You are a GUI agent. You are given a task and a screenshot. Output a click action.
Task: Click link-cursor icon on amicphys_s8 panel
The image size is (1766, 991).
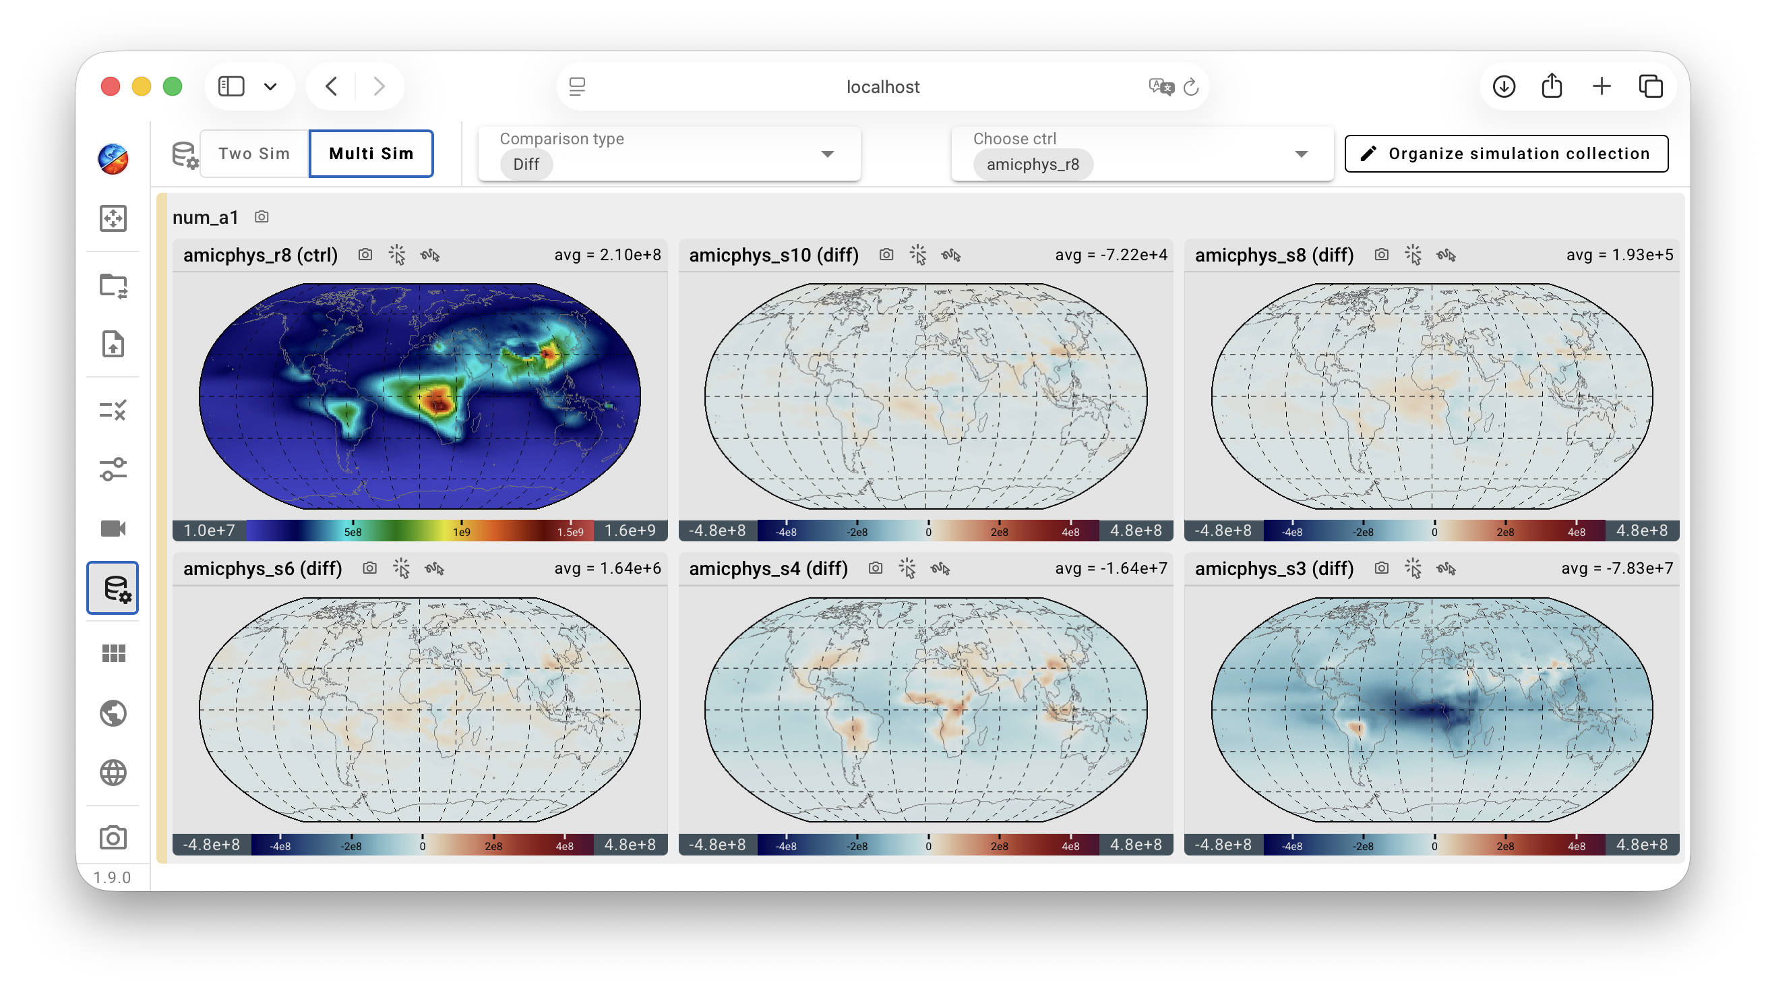click(1447, 255)
